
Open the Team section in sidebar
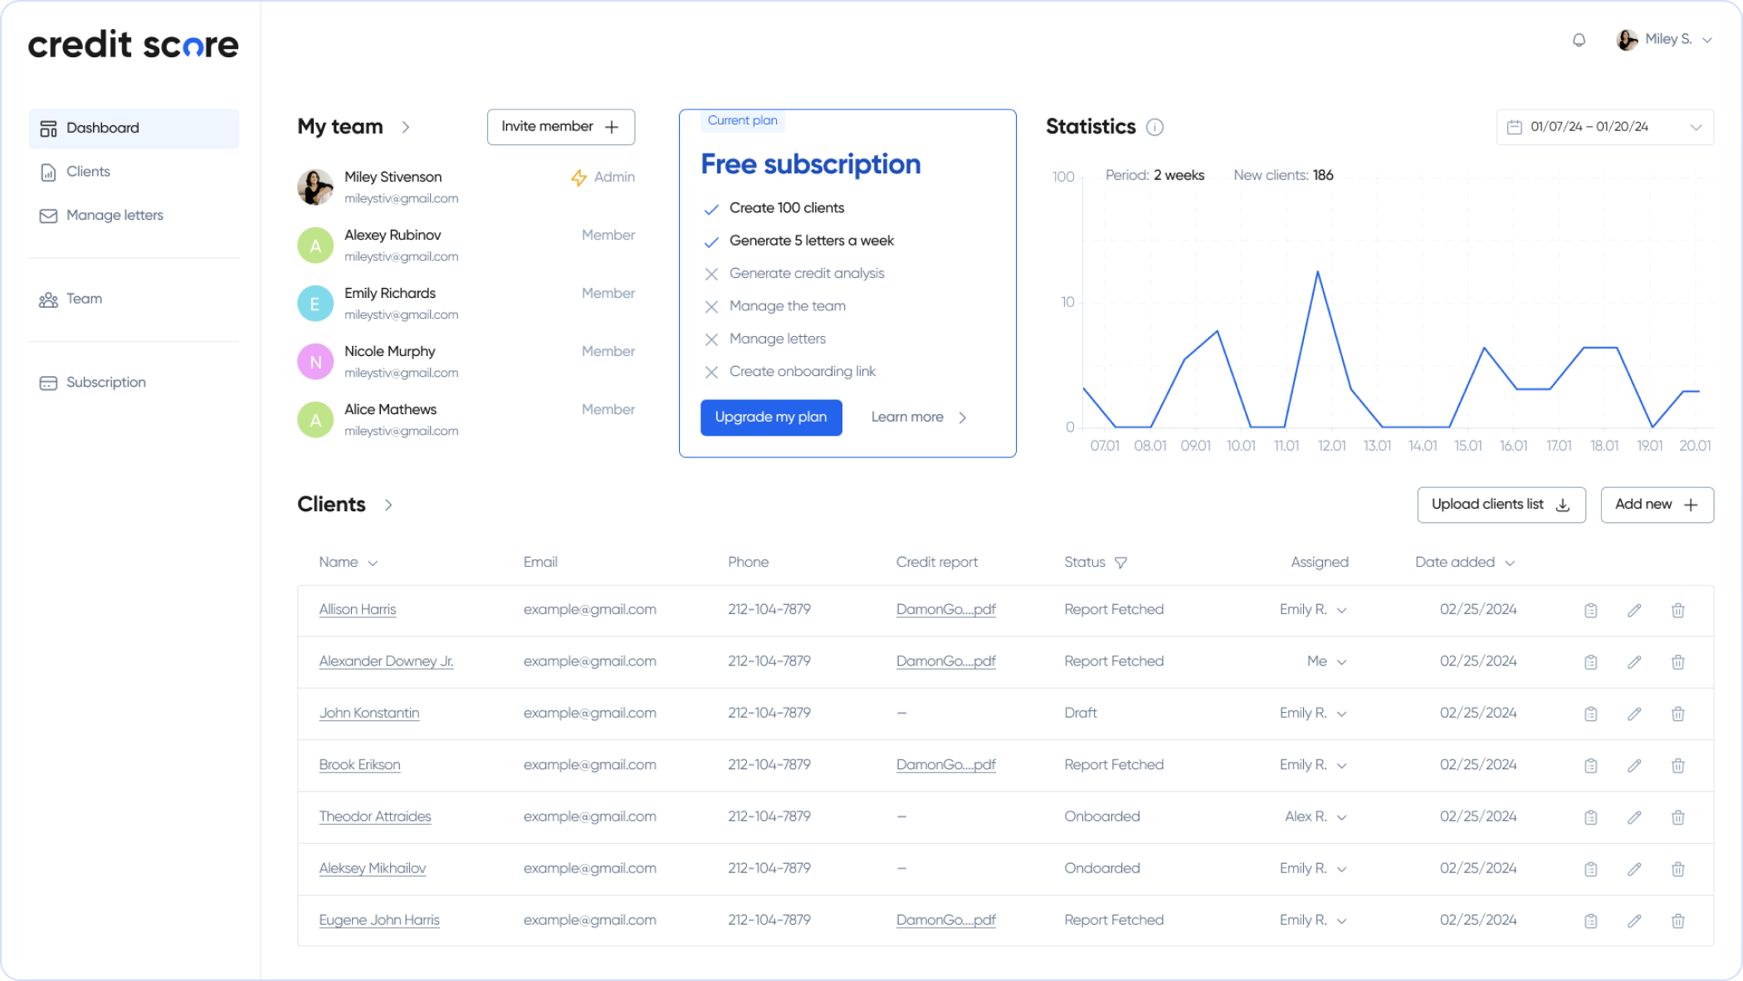click(84, 299)
